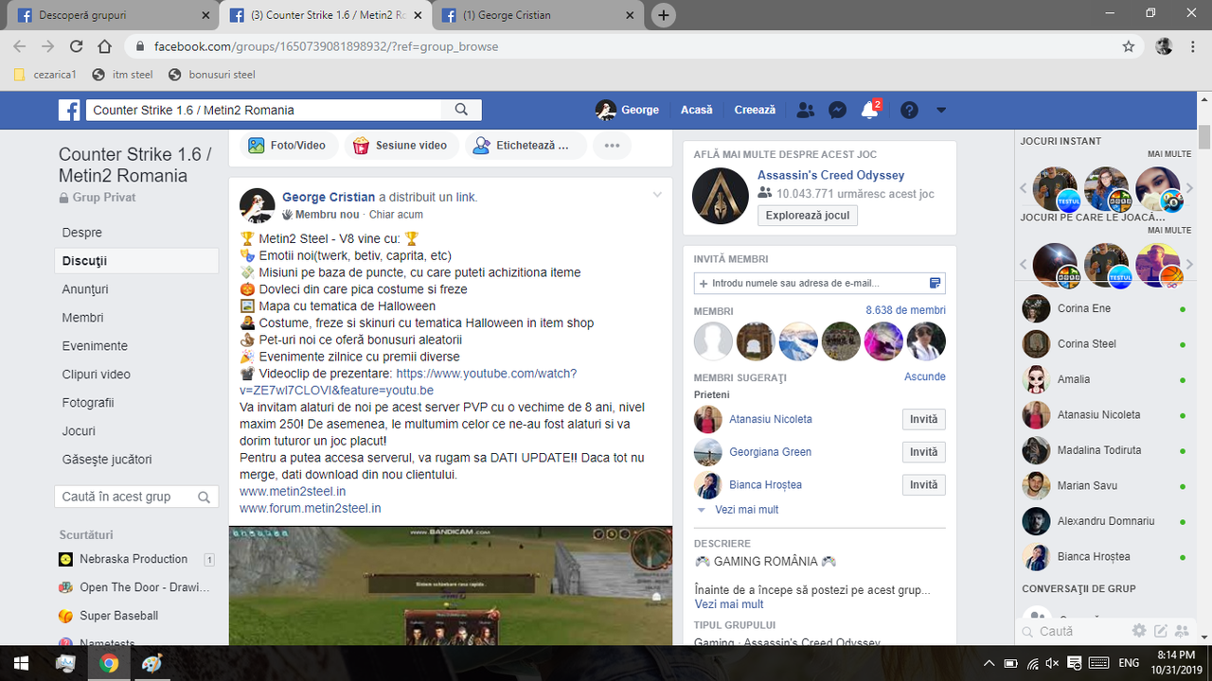Screen dimensions: 1212x681
Task: Click the browser home icon
Action: [105, 46]
